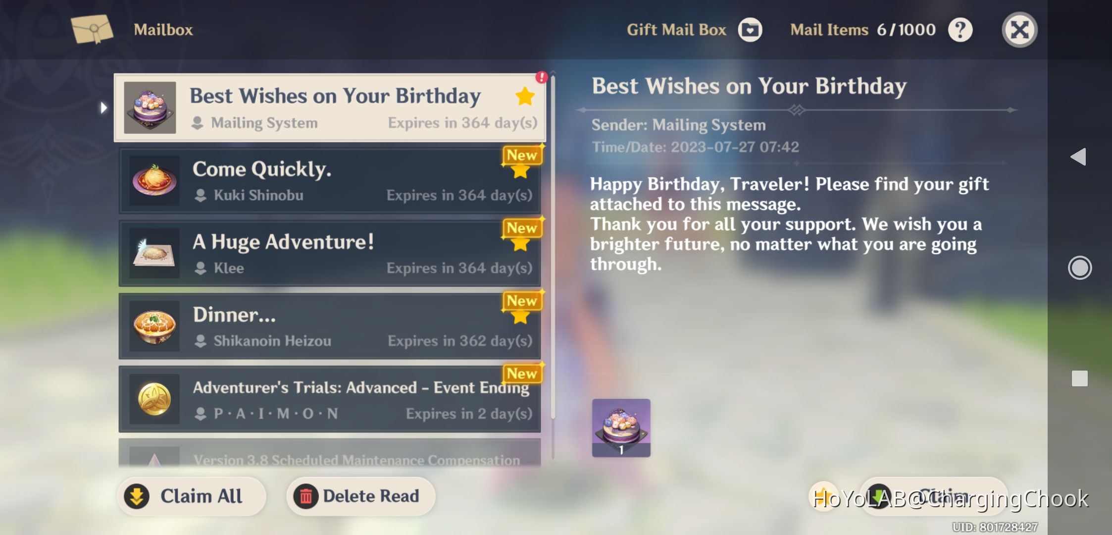Toggle star on A Huge Adventure mail
Screen dimensions: 1112x535
tap(520, 244)
